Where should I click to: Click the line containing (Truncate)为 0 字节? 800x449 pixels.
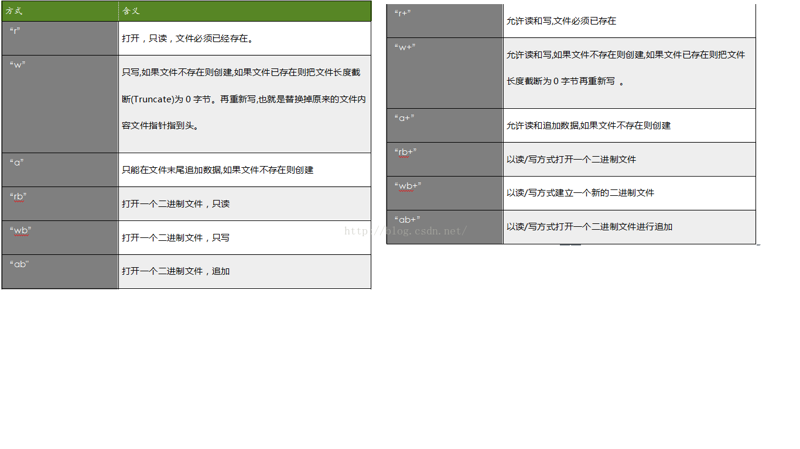(x=244, y=99)
